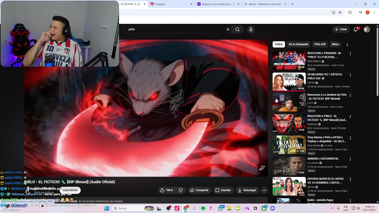Open the ARMERO documentary thumbnail
The width and height of the screenshot is (379, 213).
(289, 166)
